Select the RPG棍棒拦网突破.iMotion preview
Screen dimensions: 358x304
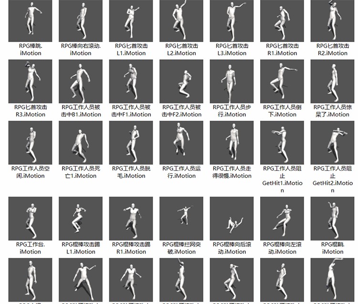[x=181, y=219]
